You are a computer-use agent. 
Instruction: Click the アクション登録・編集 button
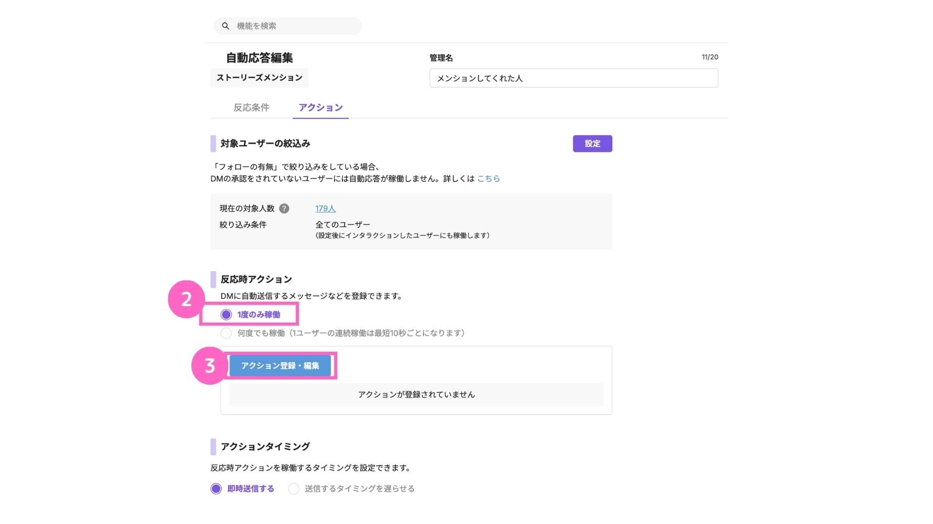click(x=280, y=366)
